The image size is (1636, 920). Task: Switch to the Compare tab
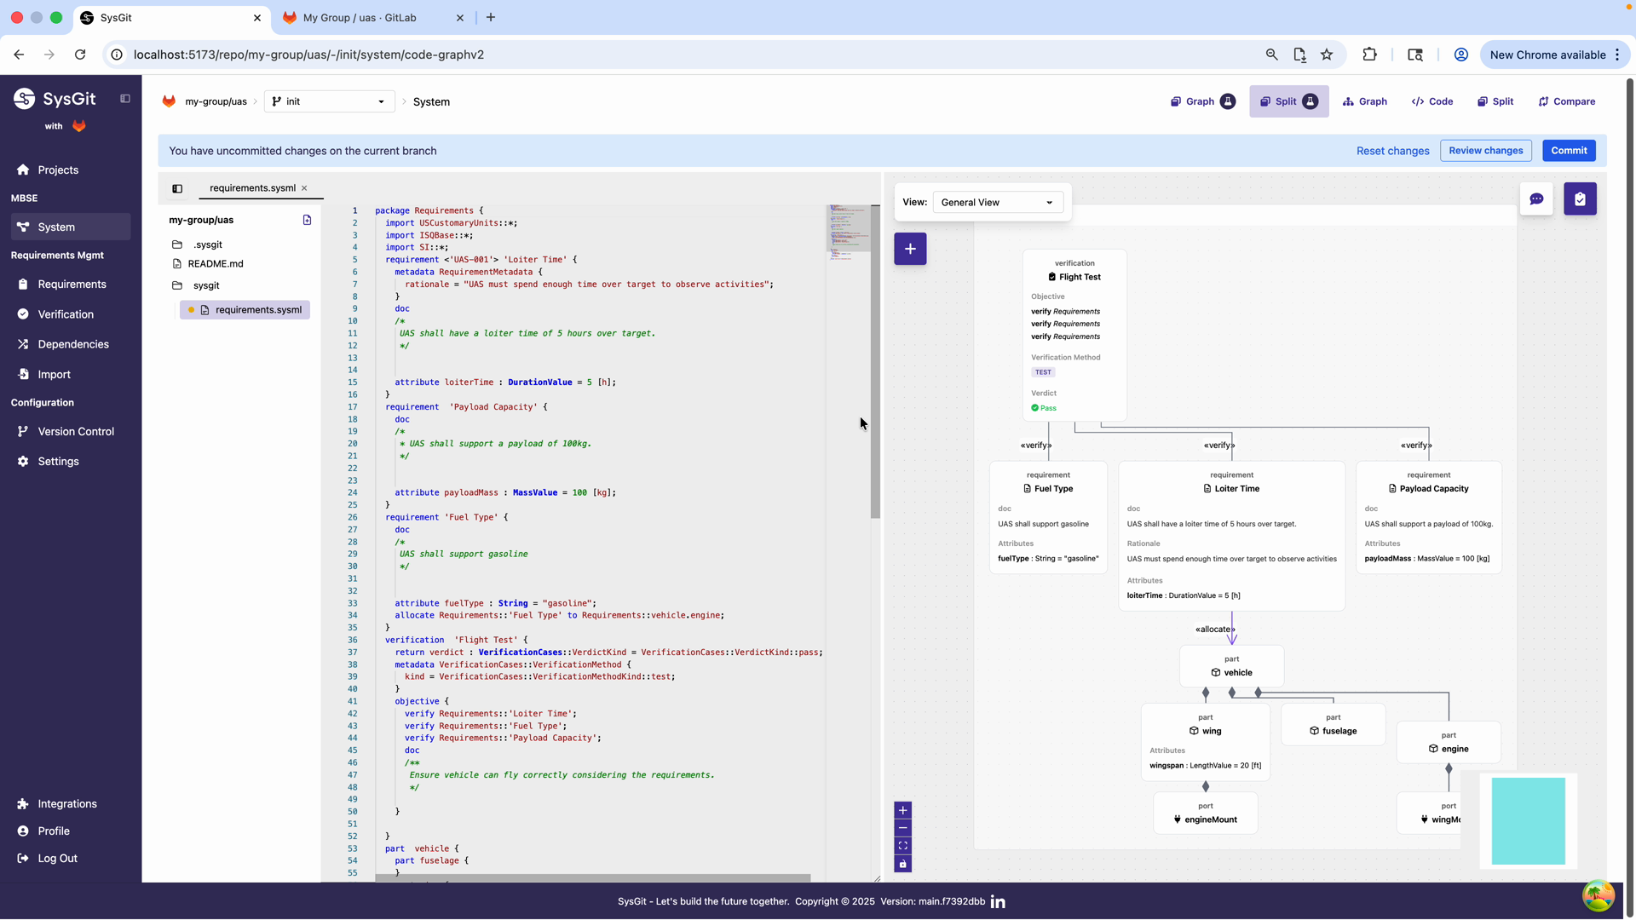[1566, 101]
